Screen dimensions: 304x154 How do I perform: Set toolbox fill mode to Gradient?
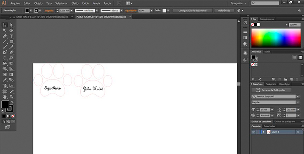(x=8, y=116)
